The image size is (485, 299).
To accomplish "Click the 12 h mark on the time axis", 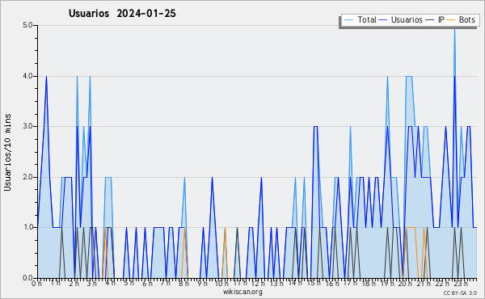I will [258, 283].
